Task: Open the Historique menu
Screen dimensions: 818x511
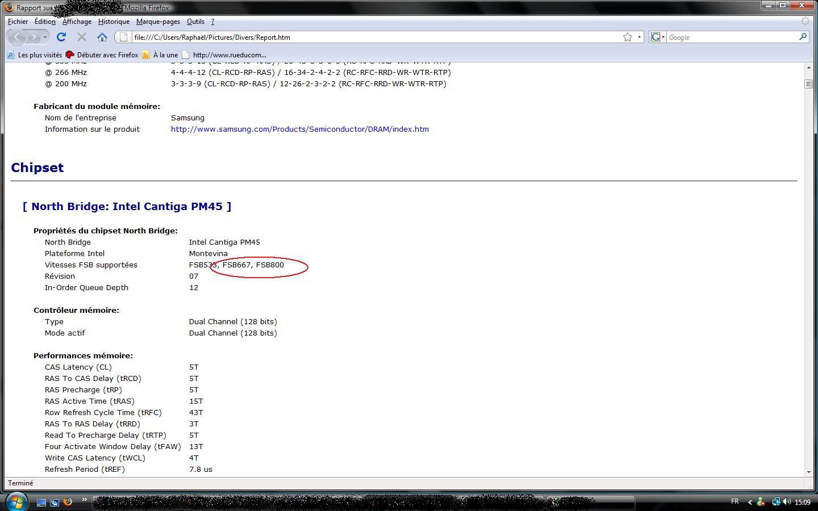Action: point(114,22)
